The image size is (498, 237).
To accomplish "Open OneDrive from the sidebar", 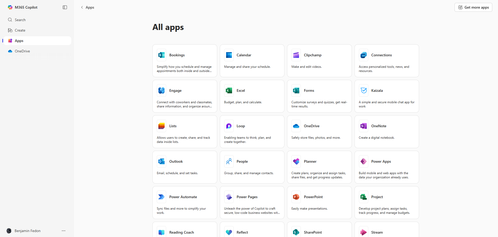I will [x=38, y=51].
